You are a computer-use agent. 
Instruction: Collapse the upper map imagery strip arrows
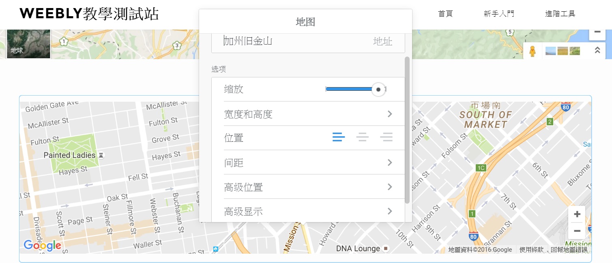[x=597, y=51]
